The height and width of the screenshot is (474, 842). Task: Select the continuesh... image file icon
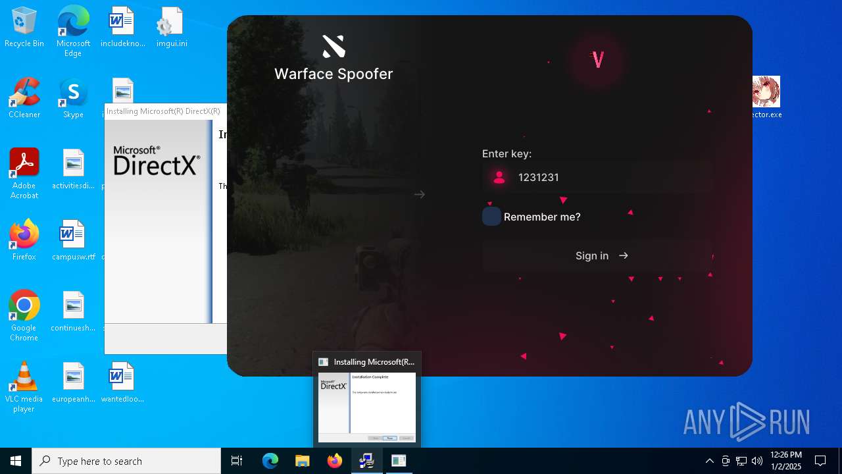point(73,312)
